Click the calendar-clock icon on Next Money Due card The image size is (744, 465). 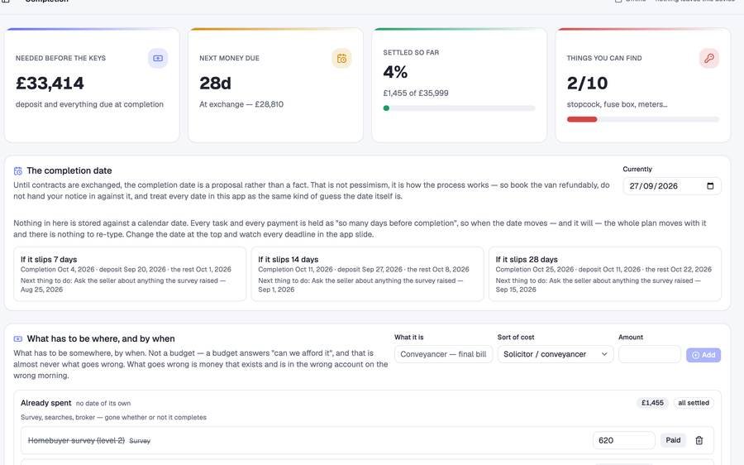341,59
